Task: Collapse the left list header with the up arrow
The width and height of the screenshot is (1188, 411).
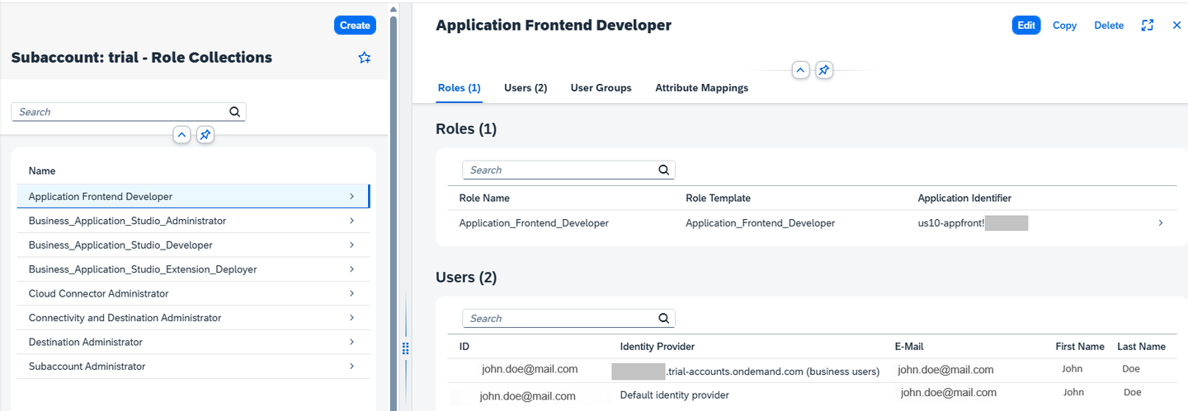Action: pos(182,134)
